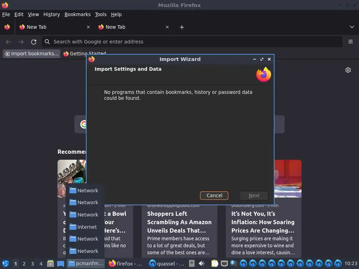Image resolution: width=359 pixels, height=269 pixels.
Task: Open a new tab with plus icon
Action: 182,27
